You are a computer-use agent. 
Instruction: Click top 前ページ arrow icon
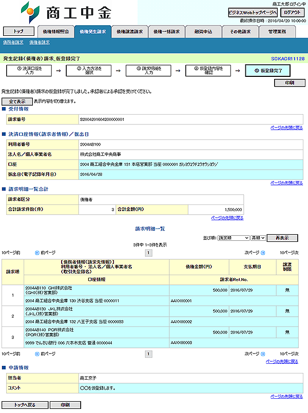pos(37,253)
